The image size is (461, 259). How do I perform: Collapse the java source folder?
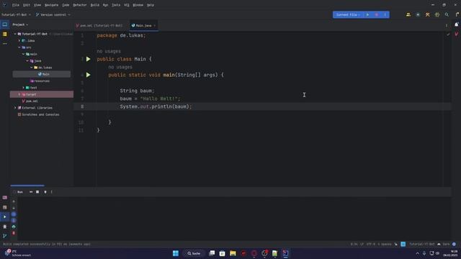(27, 60)
